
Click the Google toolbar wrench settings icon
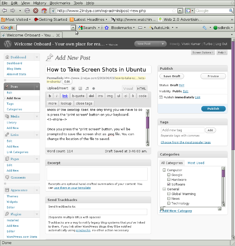(x=204, y=28)
